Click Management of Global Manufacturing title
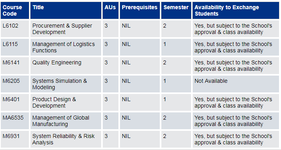The image size is (281, 150). coord(61,121)
